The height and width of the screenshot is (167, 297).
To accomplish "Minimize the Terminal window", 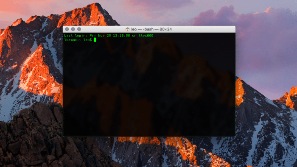I will click(x=73, y=29).
